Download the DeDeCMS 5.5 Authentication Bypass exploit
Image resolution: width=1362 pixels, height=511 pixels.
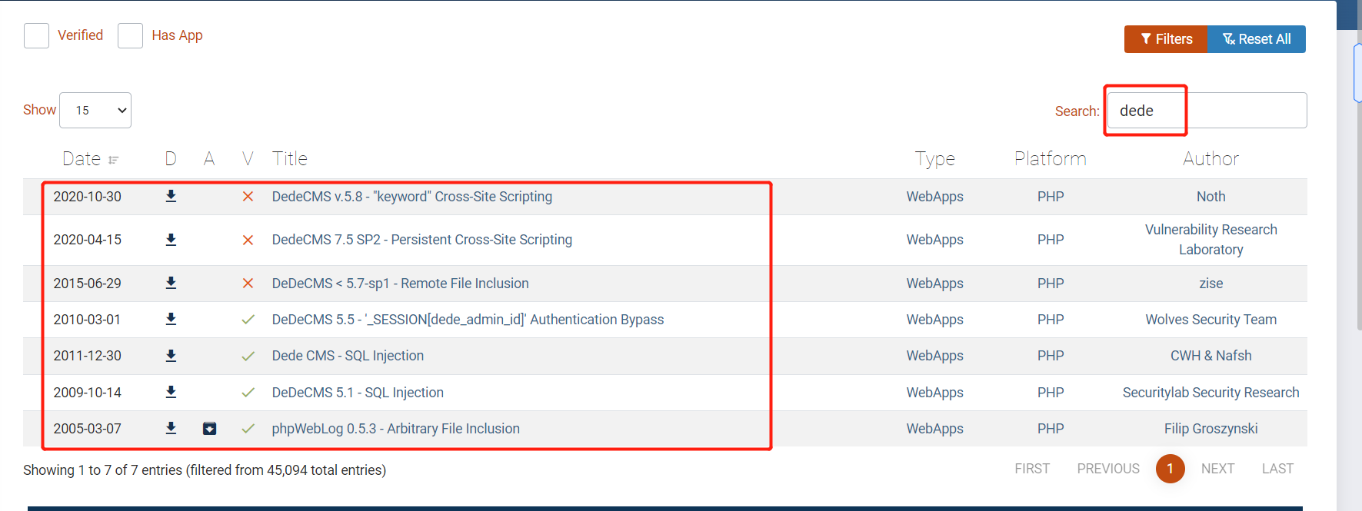[x=171, y=320]
